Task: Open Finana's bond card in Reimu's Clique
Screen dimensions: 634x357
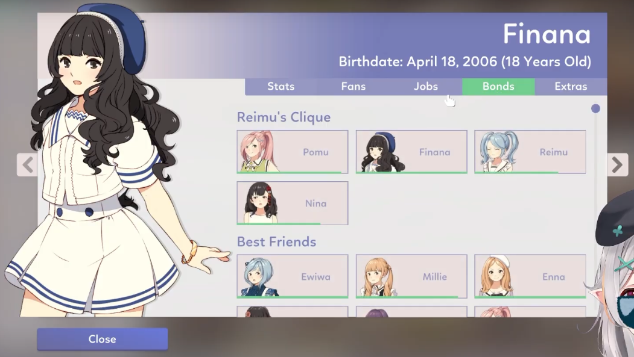Action: (x=411, y=152)
